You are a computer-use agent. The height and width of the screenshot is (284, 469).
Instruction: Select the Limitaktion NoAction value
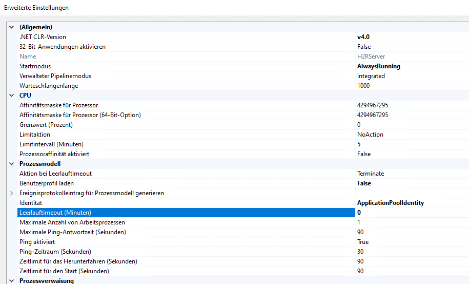pyautogui.click(x=370, y=135)
